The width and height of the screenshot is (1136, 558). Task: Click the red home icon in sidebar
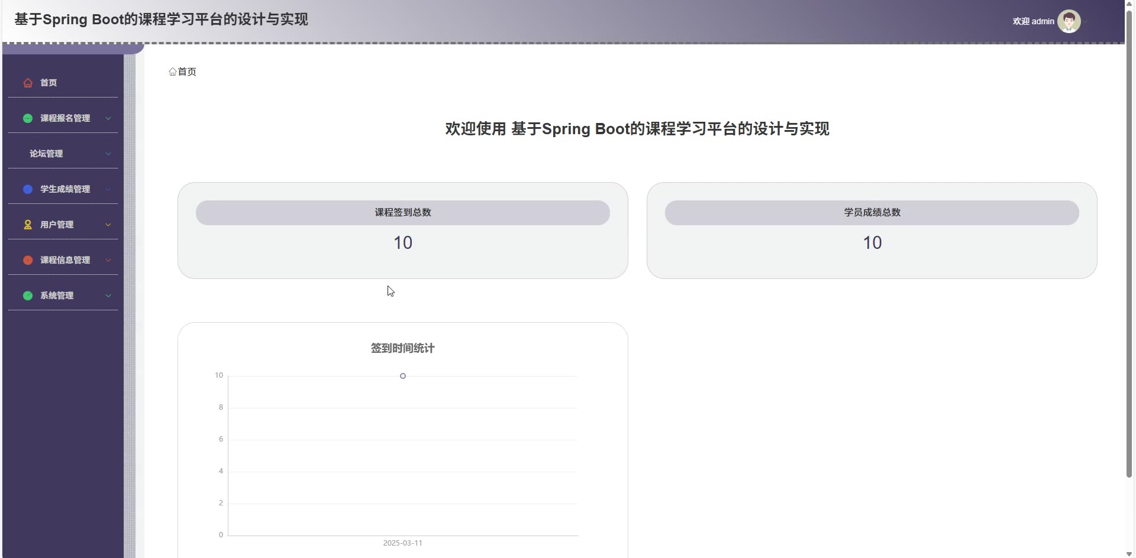click(28, 83)
